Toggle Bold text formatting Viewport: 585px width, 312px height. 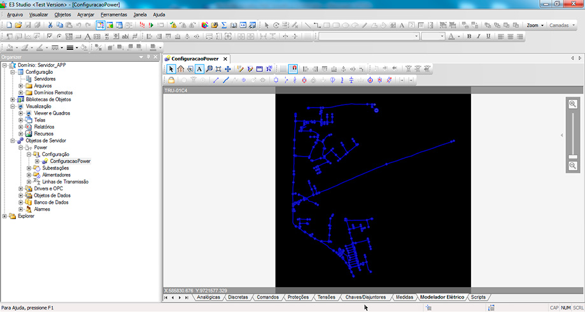pos(469,36)
